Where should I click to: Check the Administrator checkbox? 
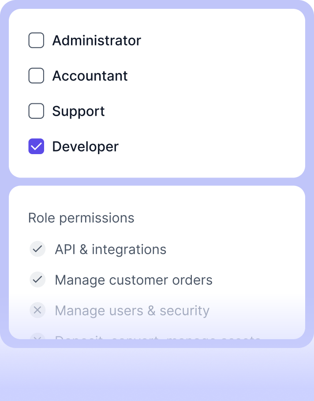36,41
